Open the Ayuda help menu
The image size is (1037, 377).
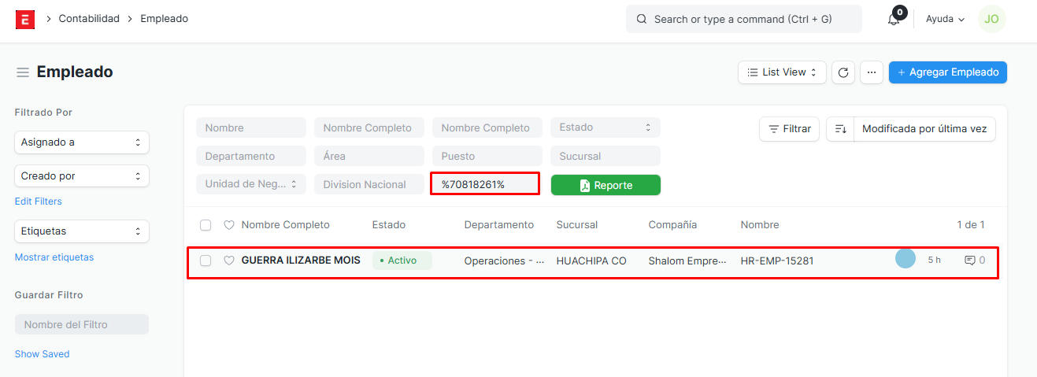coord(945,19)
